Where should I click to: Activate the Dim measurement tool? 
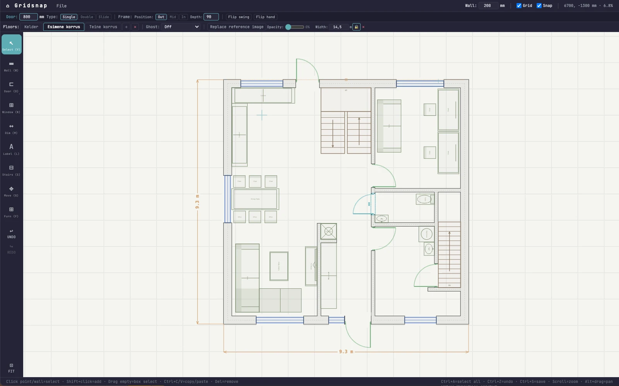tap(11, 129)
